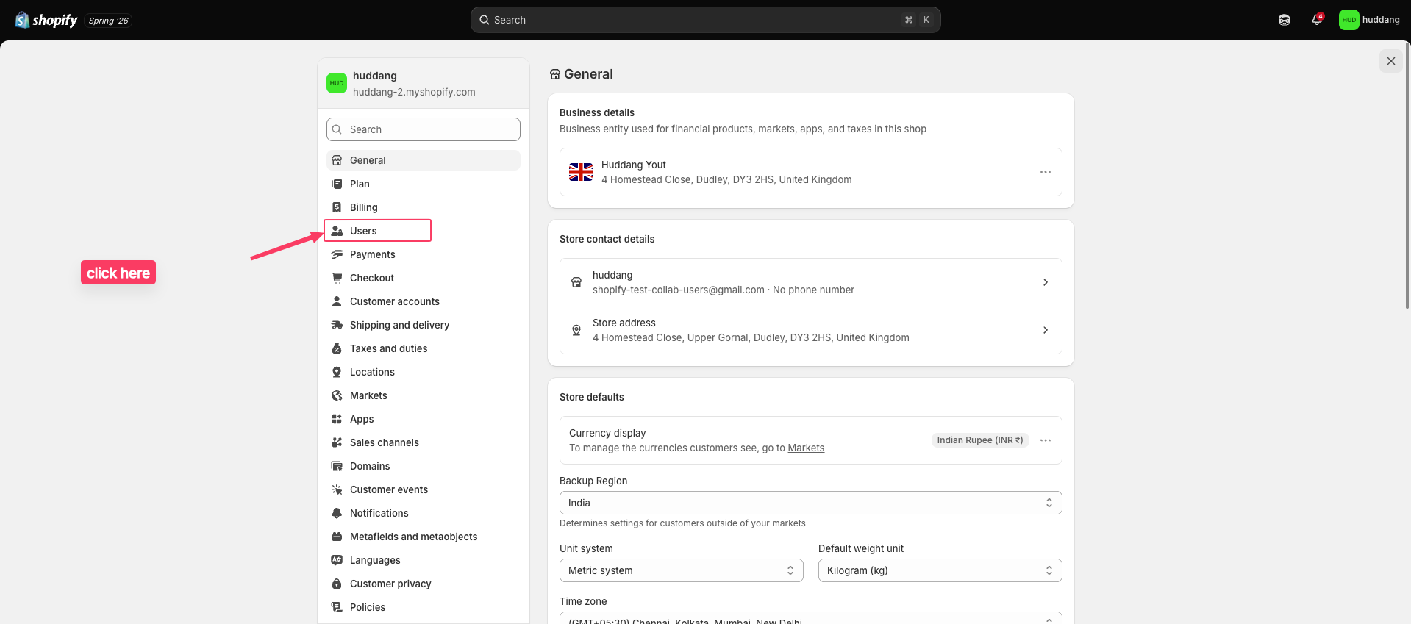Viewport: 1411px width, 624px height.
Task: Open Domains settings
Action: [x=424, y=466]
